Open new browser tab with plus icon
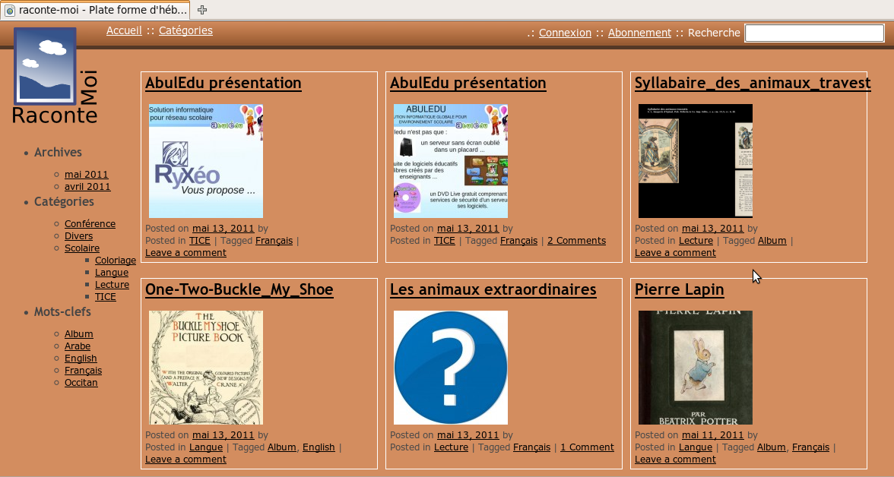894x477 pixels. (x=202, y=10)
